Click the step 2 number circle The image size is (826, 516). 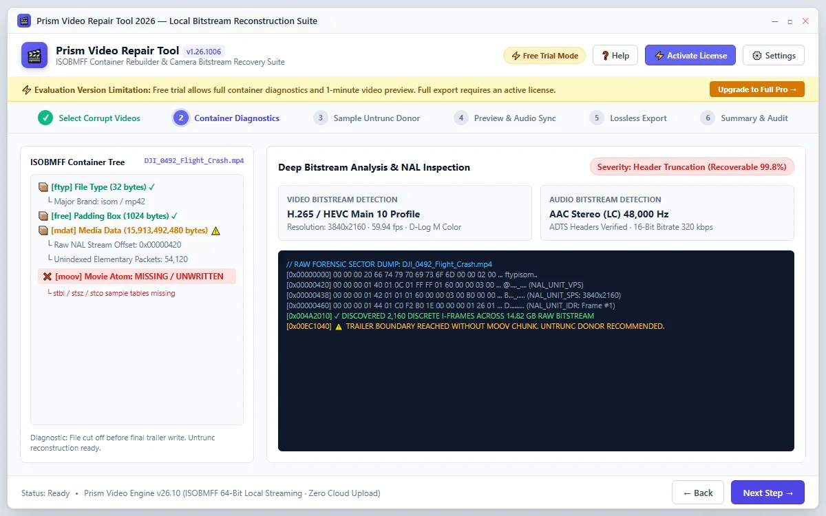pyautogui.click(x=181, y=118)
